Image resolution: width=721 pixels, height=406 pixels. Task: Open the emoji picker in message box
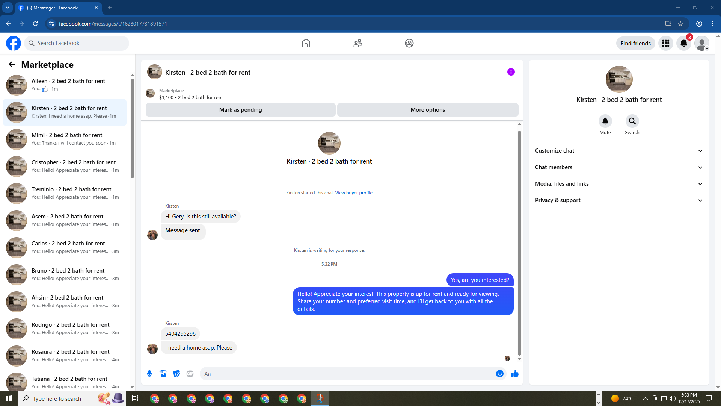point(499,374)
